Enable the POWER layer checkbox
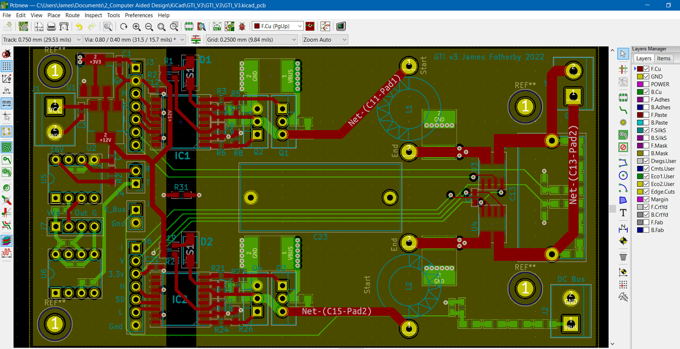This screenshot has width=680, height=349. pyautogui.click(x=646, y=84)
